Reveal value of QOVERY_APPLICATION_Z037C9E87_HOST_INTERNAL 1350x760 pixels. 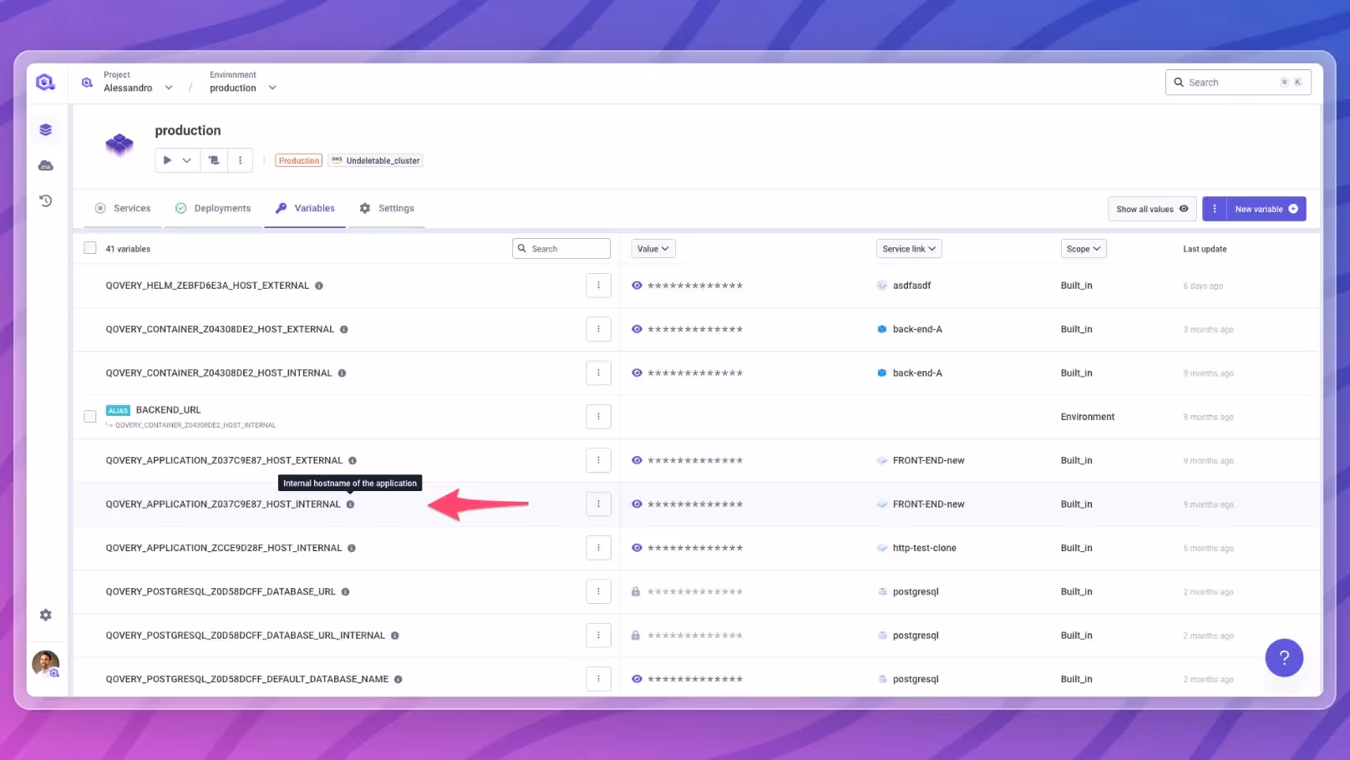pyautogui.click(x=637, y=504)
